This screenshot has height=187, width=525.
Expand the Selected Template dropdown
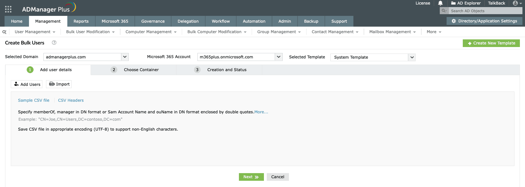[x=412, y=57]
